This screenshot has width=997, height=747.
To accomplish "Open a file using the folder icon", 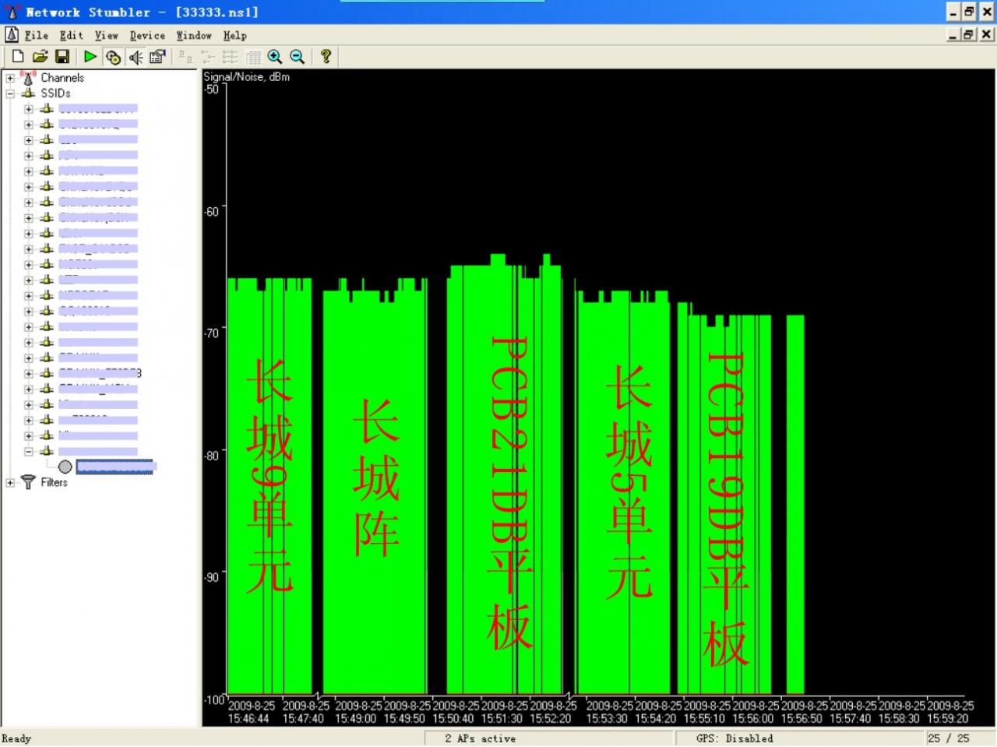I will click(x=41, y=57).
